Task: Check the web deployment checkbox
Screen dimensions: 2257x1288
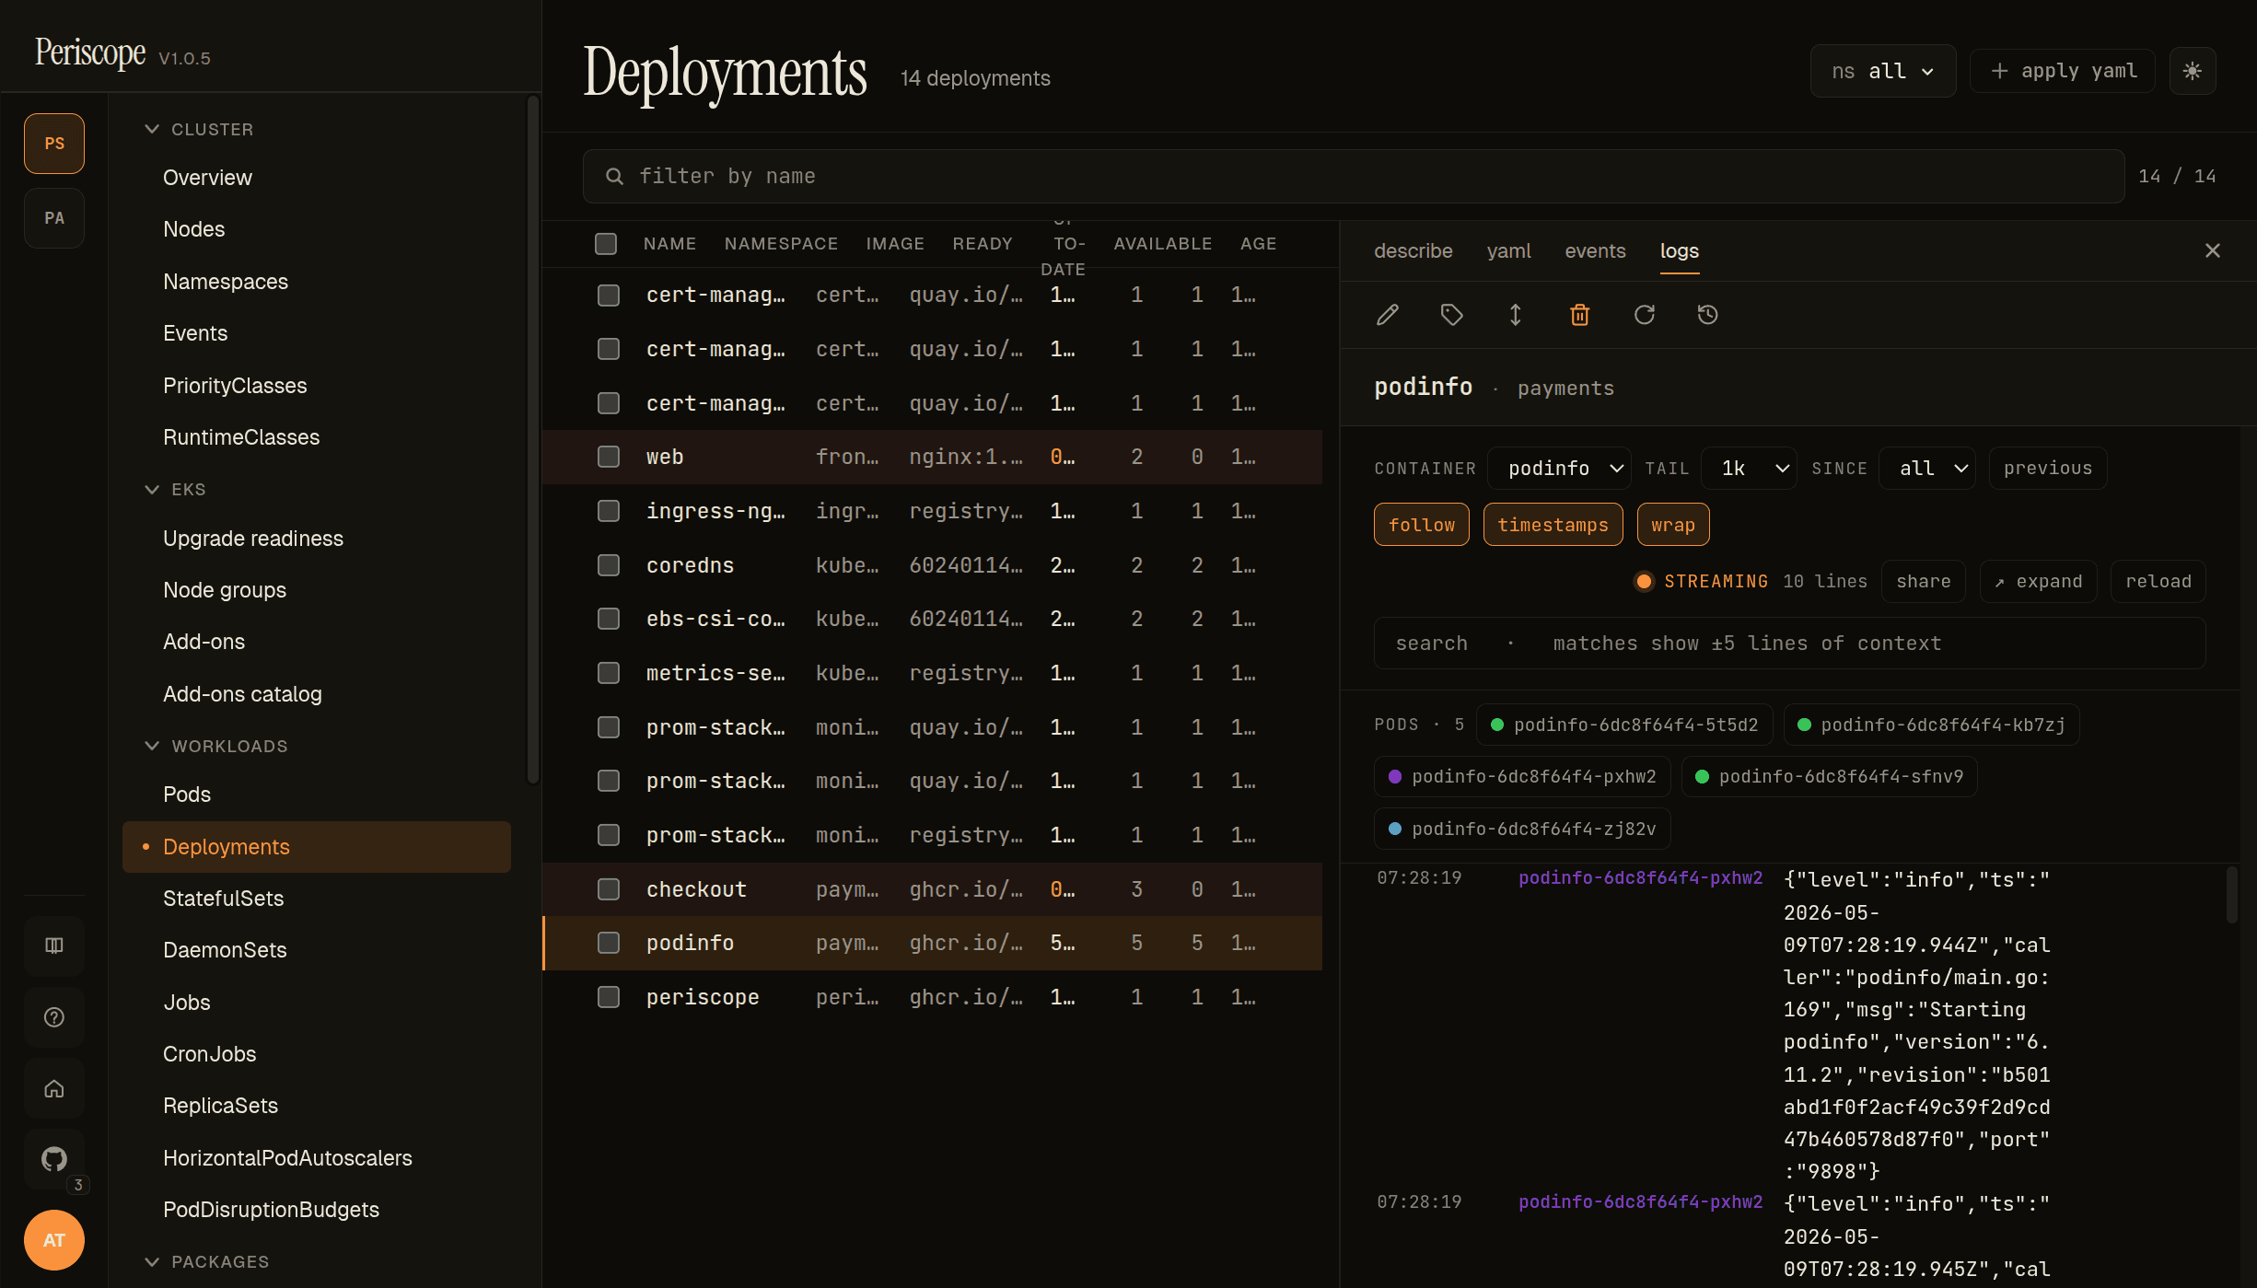Action: tap(608, 457)
